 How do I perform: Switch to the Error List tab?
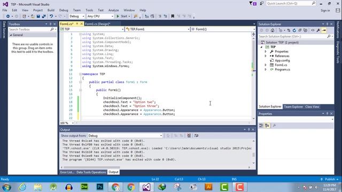[67, 172]
